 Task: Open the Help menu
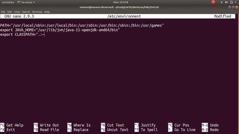[47, 12]
